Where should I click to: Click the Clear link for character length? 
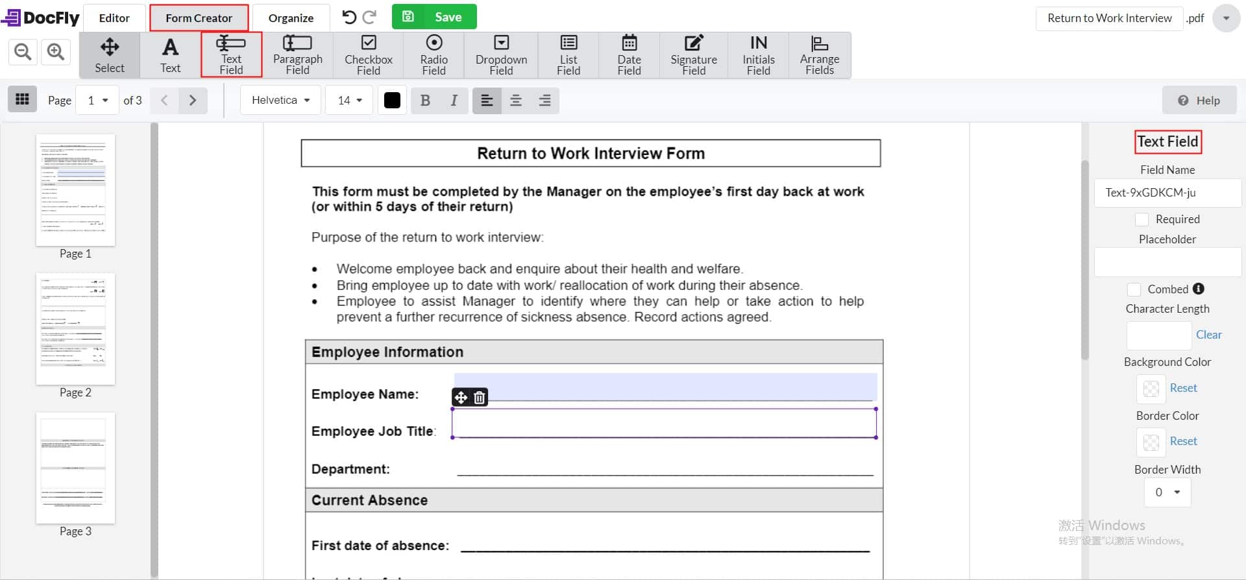(x=1208, y=335)
